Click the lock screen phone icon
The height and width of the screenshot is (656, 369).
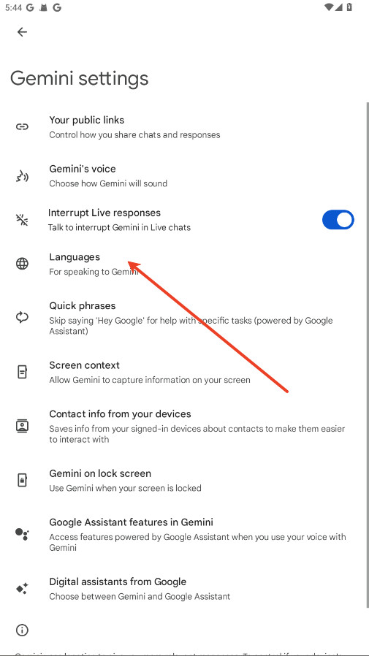coord(22,480)
